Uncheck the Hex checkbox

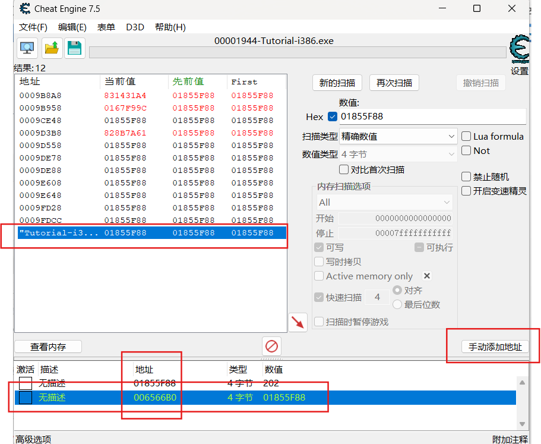click(333, 116)
